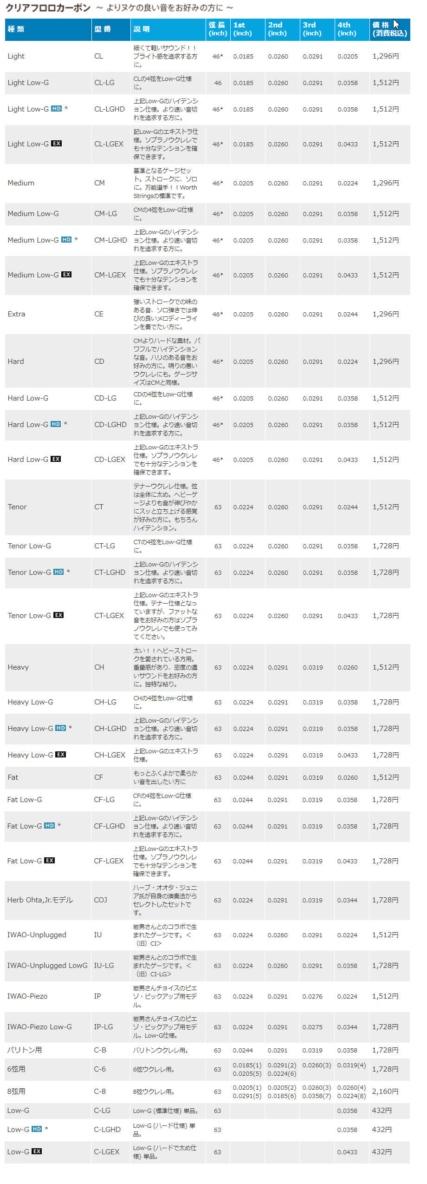Click the クリアフロロカーボン heading
427x1184 pixels.
(x=48, y=8)
